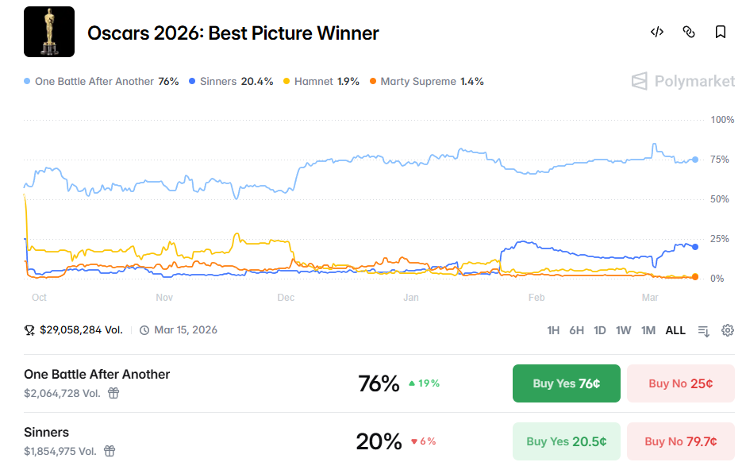Image resolution: width=746 pixels, height=466 pixels.
Task: Click the Sinners legend entry
Action: point(231,82)
